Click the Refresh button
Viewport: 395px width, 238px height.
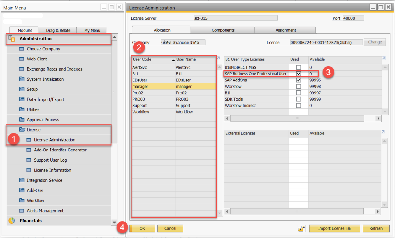click(x=376, y=228)
